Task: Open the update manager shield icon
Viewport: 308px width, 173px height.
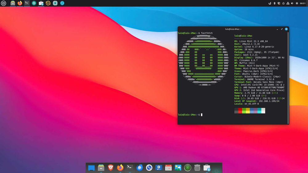Action: [x=279, y=3]
